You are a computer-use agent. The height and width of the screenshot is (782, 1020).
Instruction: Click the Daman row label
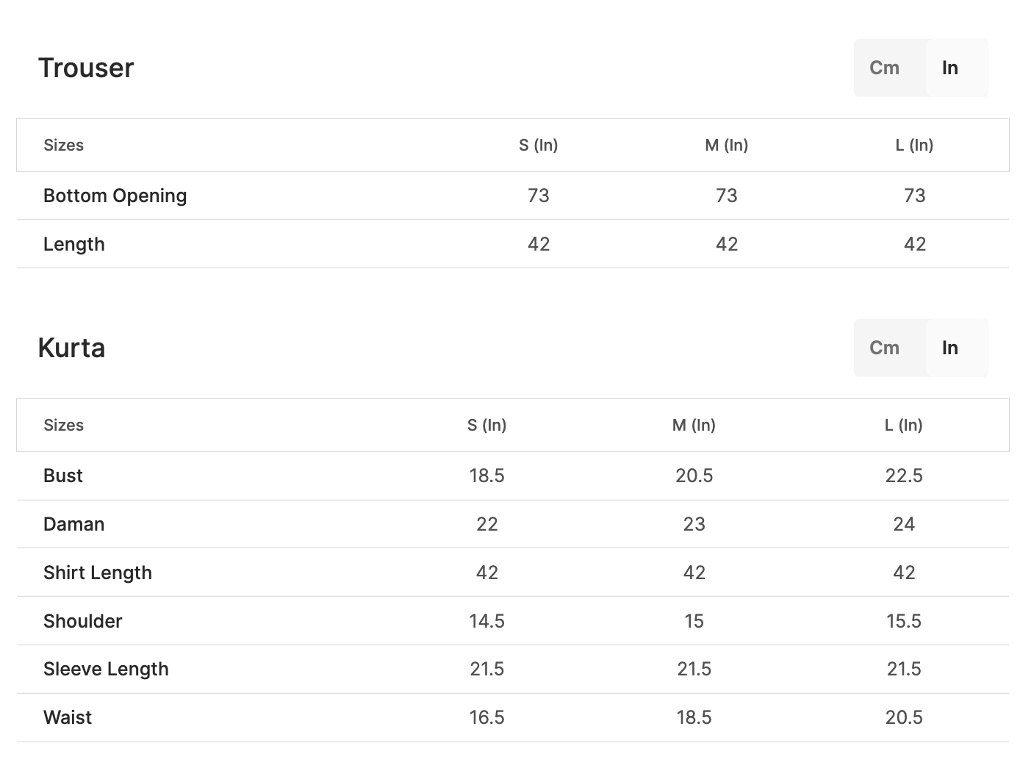click(74, 524)
